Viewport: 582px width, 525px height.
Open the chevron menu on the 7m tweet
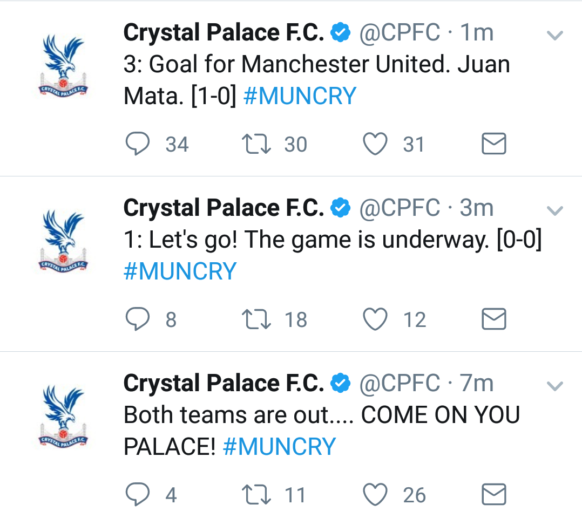point(555,386)
